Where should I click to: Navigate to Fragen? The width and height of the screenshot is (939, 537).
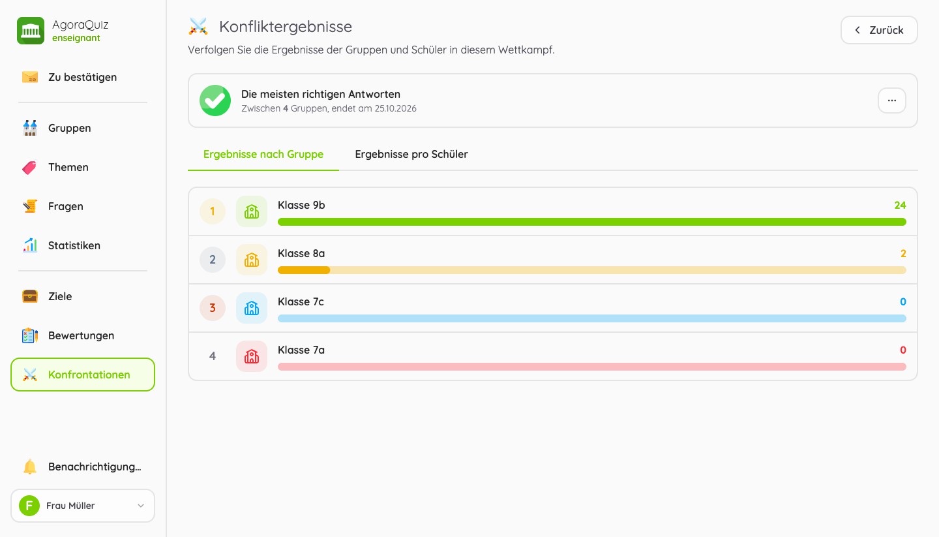tap(83, 206)
